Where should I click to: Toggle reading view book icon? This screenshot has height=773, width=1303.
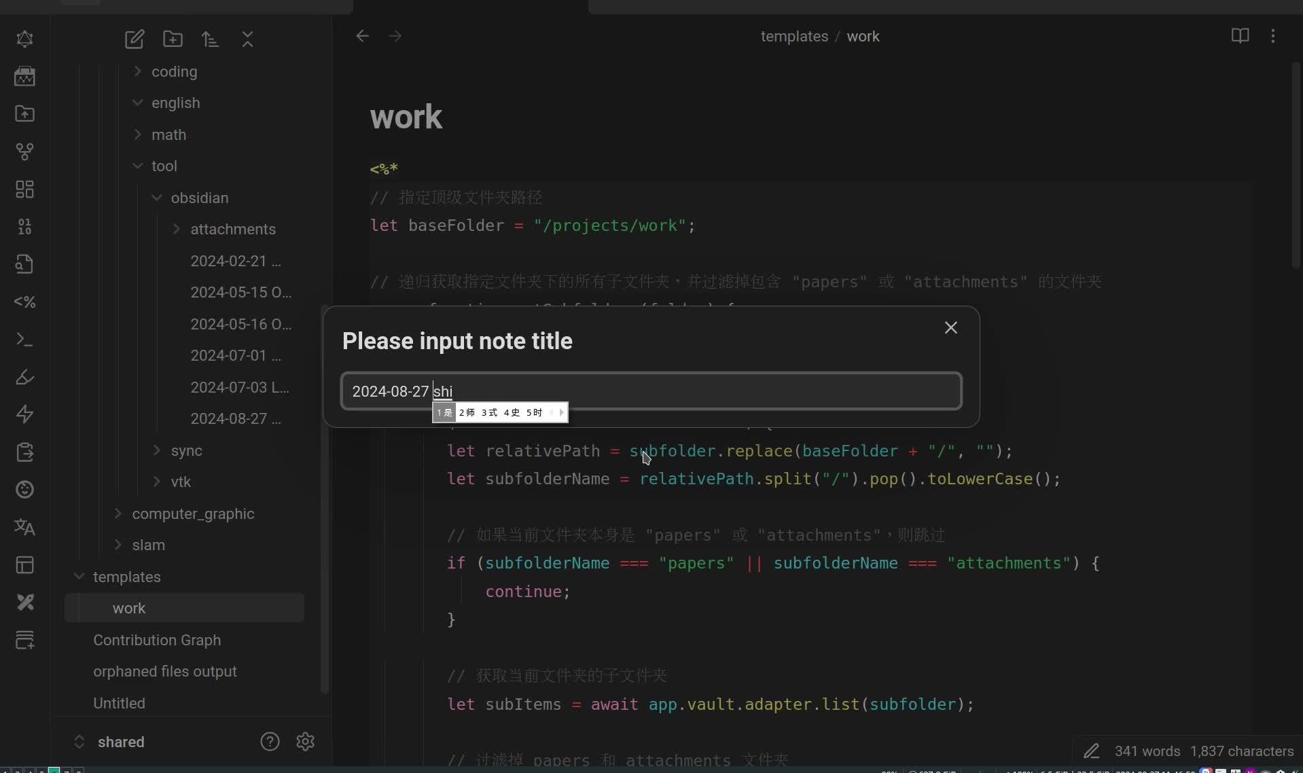(x=1240, y=36)
